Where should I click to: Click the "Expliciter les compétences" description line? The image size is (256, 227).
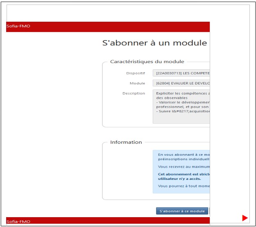click(x=183, y=93)
